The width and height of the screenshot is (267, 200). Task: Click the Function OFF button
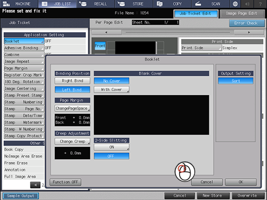pos(66,182)
